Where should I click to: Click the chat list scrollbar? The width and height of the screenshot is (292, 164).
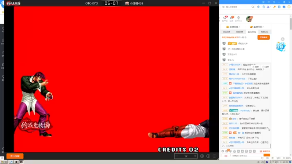coord(270,146)
